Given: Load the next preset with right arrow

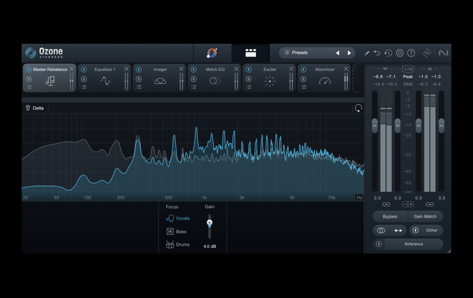Looking at the screenshot, I should click(349, 53).
